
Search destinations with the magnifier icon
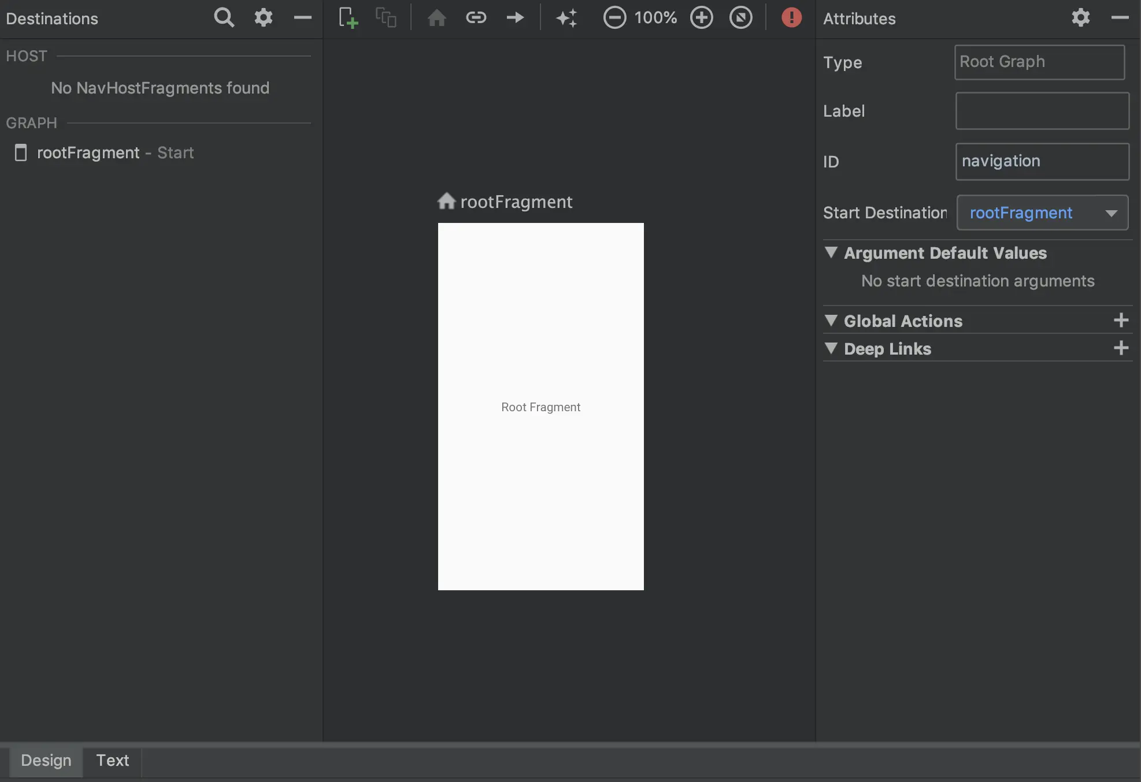224,18
